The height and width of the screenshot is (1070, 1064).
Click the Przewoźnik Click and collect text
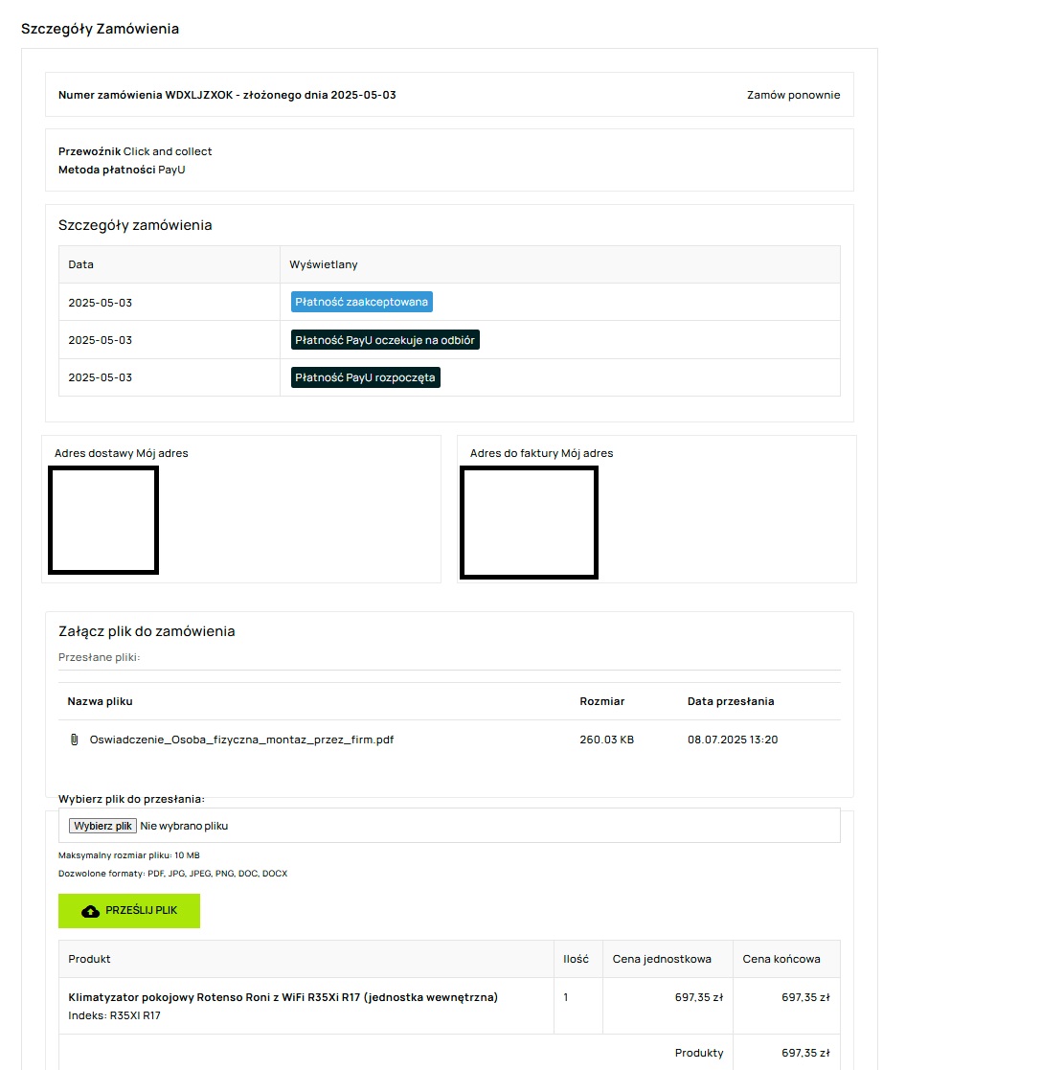click(x=135, y=151)
